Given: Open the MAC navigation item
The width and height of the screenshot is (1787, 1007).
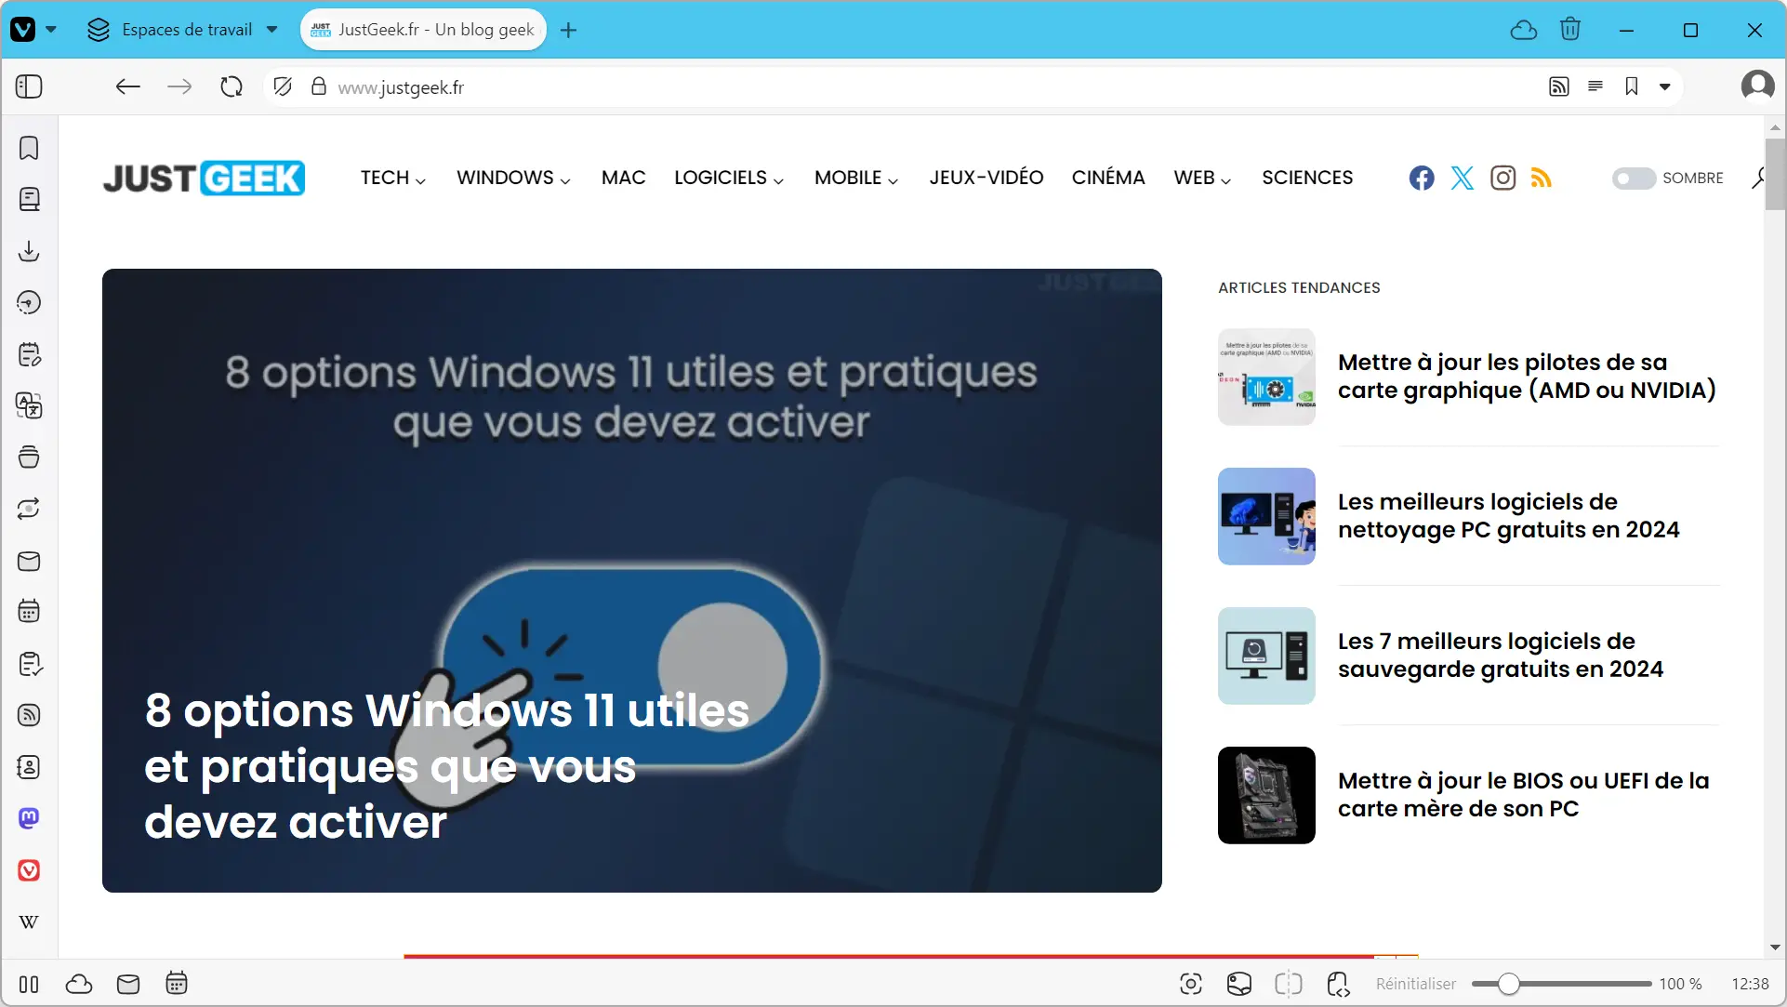Looking at the screenshot, I should (623, 178).
